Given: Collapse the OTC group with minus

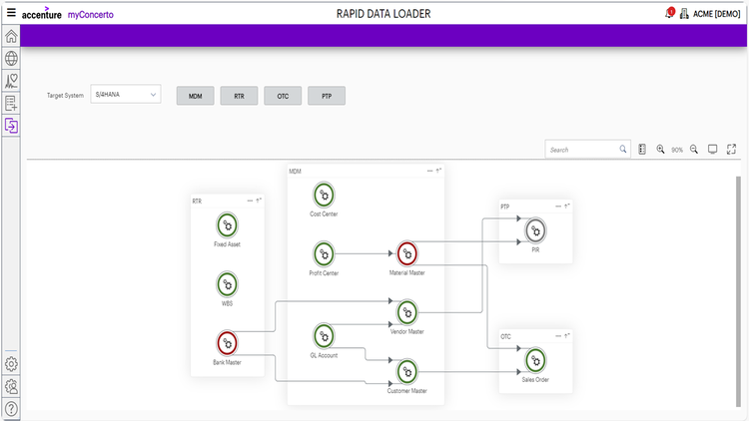Looking at the screenshot, I should [x=558, y=336].
